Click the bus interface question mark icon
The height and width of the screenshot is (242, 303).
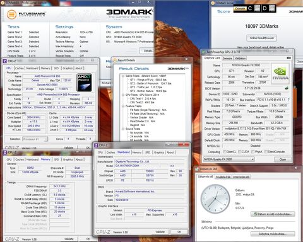[x=288, y=100]
